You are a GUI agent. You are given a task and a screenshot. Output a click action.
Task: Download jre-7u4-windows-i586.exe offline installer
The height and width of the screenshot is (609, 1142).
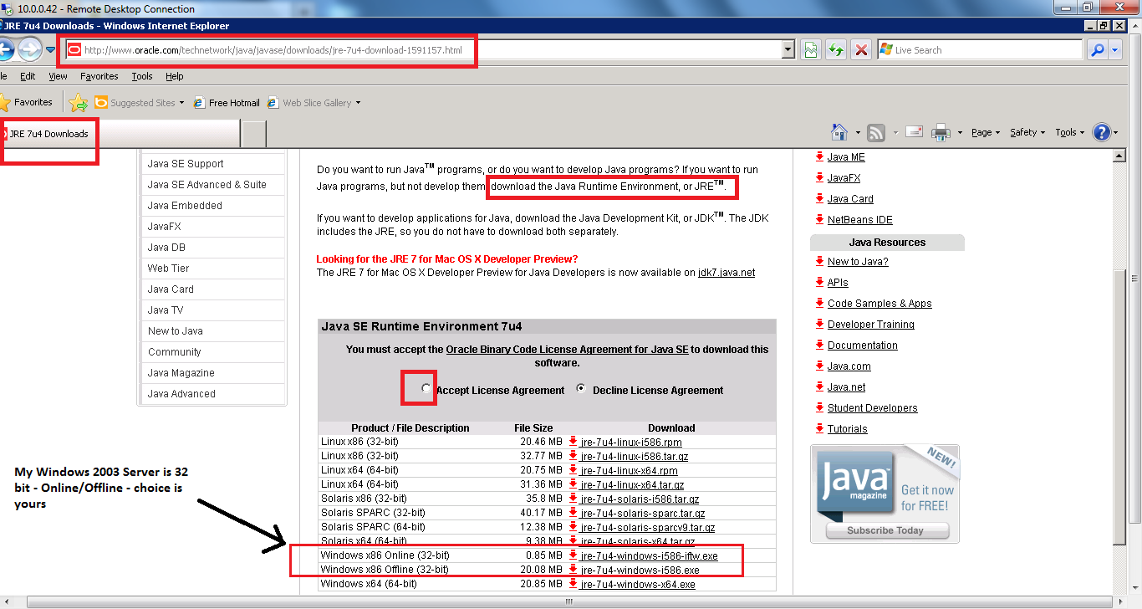pos(640,570)
